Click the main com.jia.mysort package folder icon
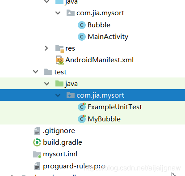Viewport: 185px width, 176px height. (x=71, y=13)
